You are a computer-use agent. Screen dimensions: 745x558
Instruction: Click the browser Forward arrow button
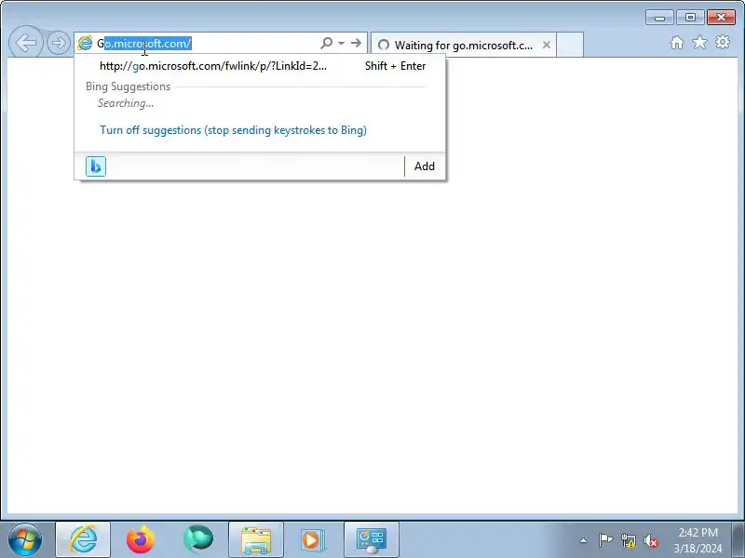(x=59, y=43)
